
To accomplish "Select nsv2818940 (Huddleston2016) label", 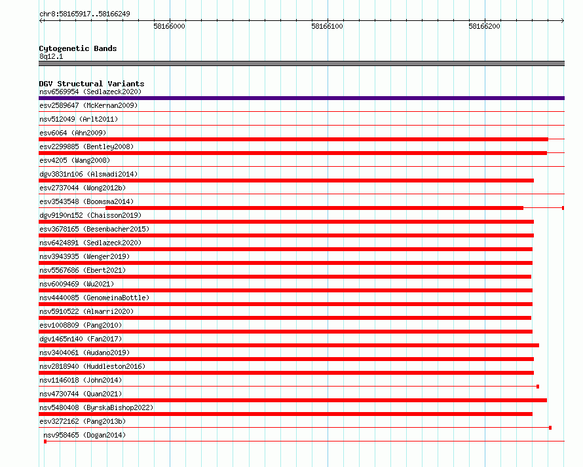I will point(92,366).
